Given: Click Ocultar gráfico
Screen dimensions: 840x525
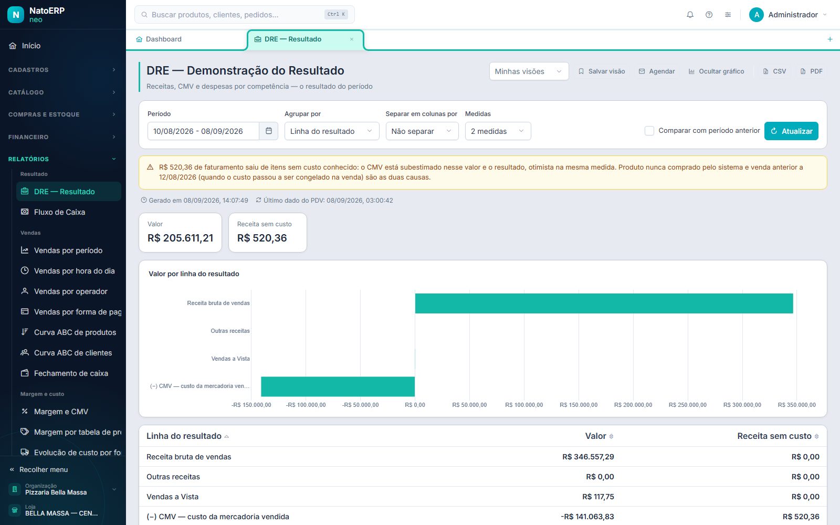Looking at the screenshot, I should (717, 71).
